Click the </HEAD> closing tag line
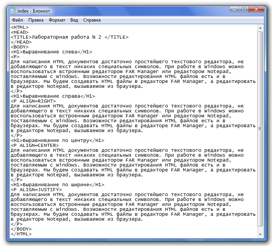 coord(21,42)
